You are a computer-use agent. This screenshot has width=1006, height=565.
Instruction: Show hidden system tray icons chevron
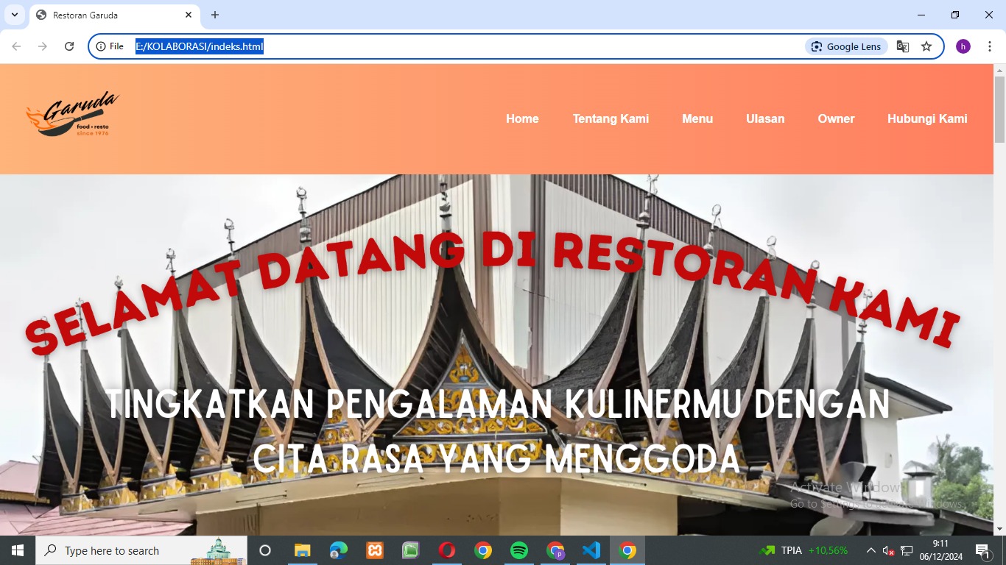coord(870,550)
